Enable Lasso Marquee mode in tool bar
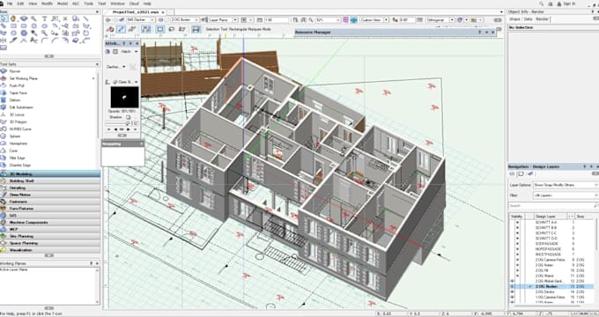 click(172, 29)
